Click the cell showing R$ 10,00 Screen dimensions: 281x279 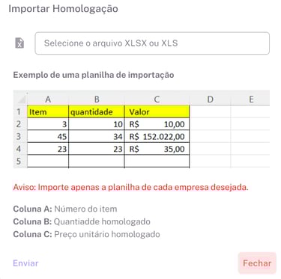157,124
